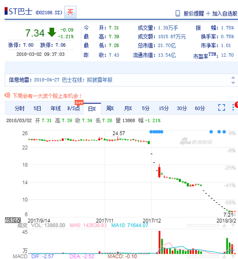Click the plus icon before 加入自选股
238x259 pixels.
click(208, 13)
